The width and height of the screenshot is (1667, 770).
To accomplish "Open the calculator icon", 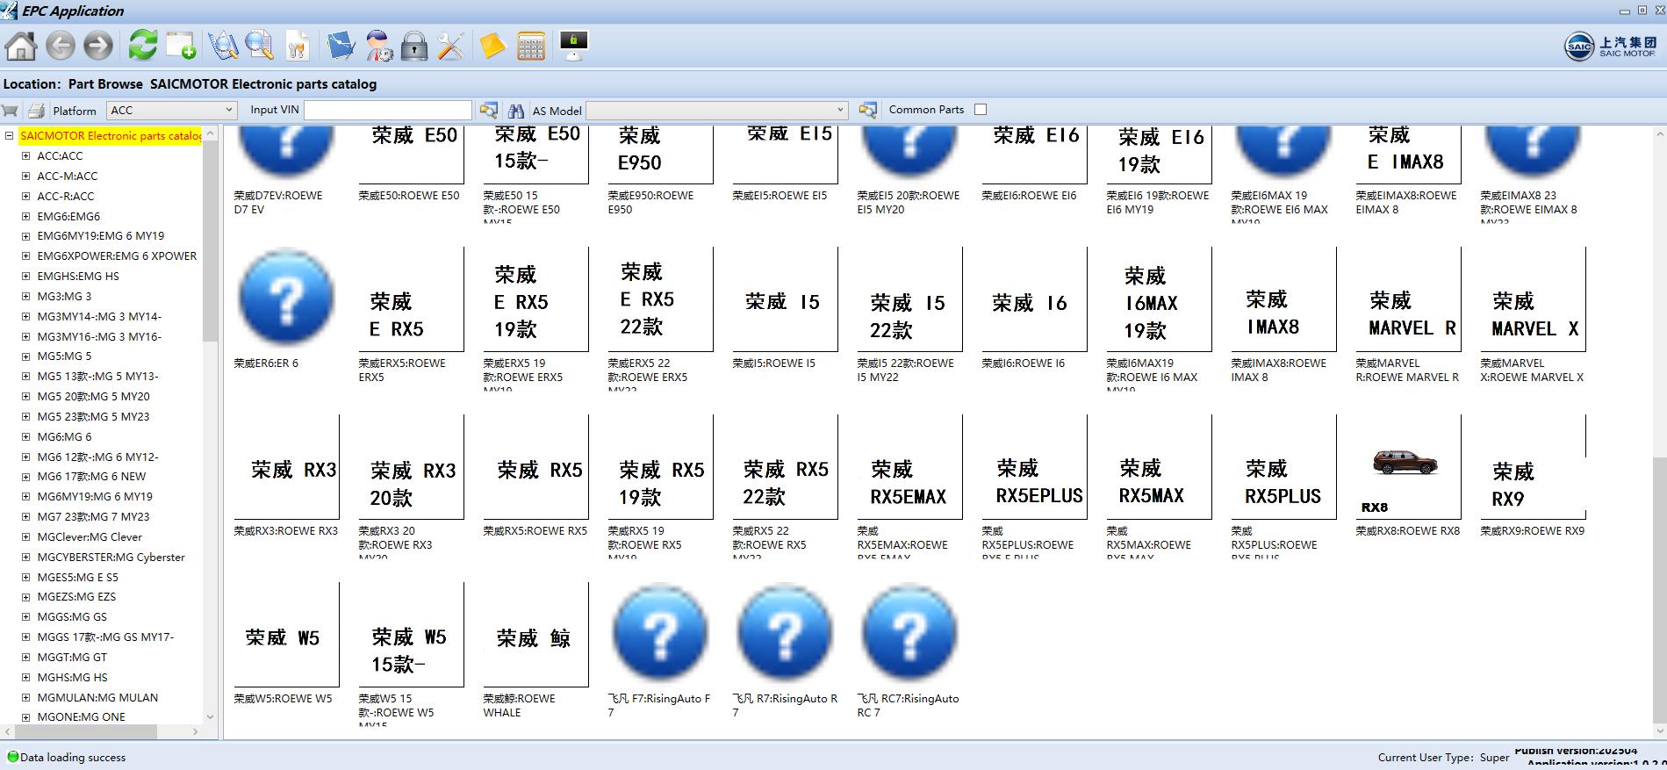I will point(531,46).
